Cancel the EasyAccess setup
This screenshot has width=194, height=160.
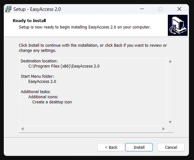[171, 147]
